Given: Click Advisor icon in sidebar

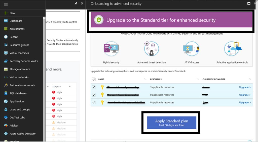Looking at the screenshot, I should (x=6, y=126).
